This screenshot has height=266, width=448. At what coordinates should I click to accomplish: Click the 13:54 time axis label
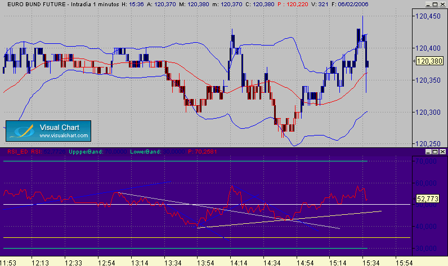(206, 263)
